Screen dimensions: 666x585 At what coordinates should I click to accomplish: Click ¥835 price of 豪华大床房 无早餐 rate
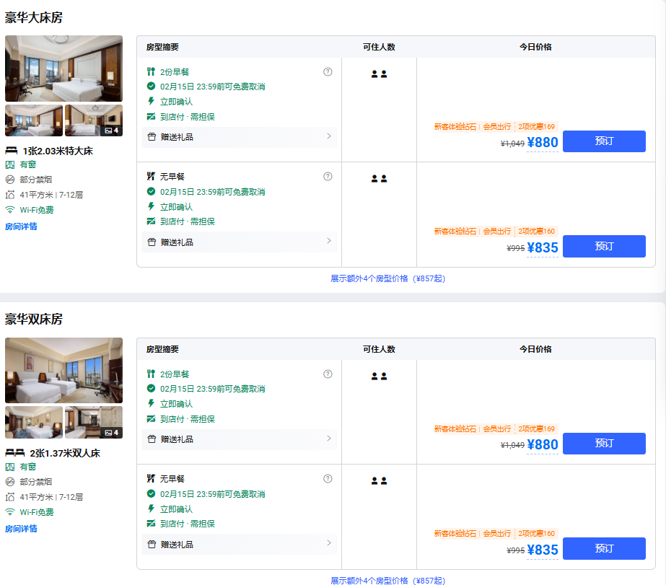[x=543, y=248]
